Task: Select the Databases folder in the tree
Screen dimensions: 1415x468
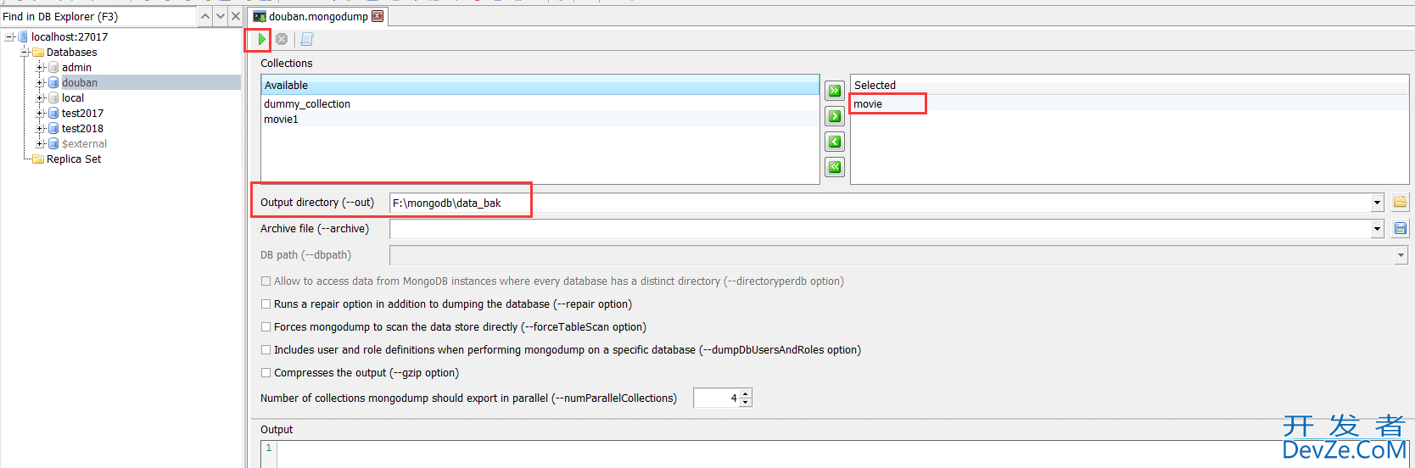Action: click(x=71, y=53)
